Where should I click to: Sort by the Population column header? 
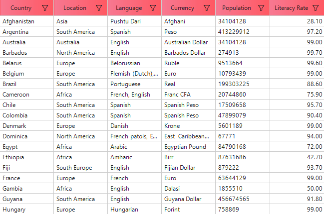pos(237,8)
